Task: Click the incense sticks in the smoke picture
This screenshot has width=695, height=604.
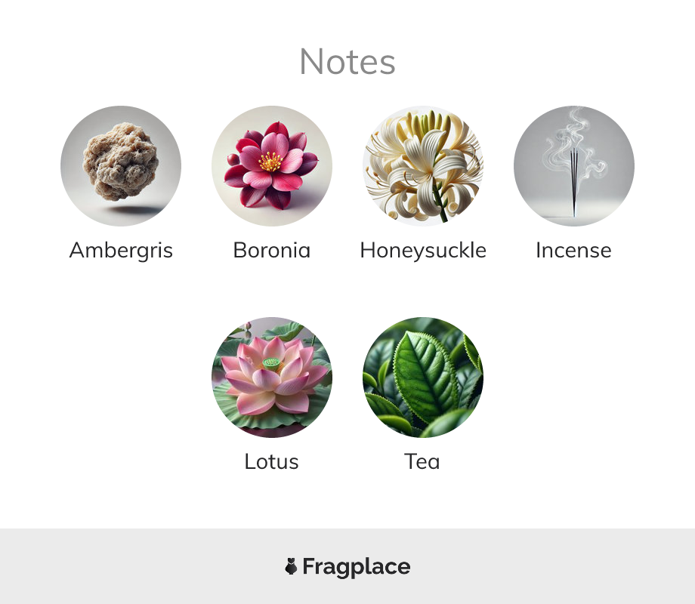Action: point(574,182)
